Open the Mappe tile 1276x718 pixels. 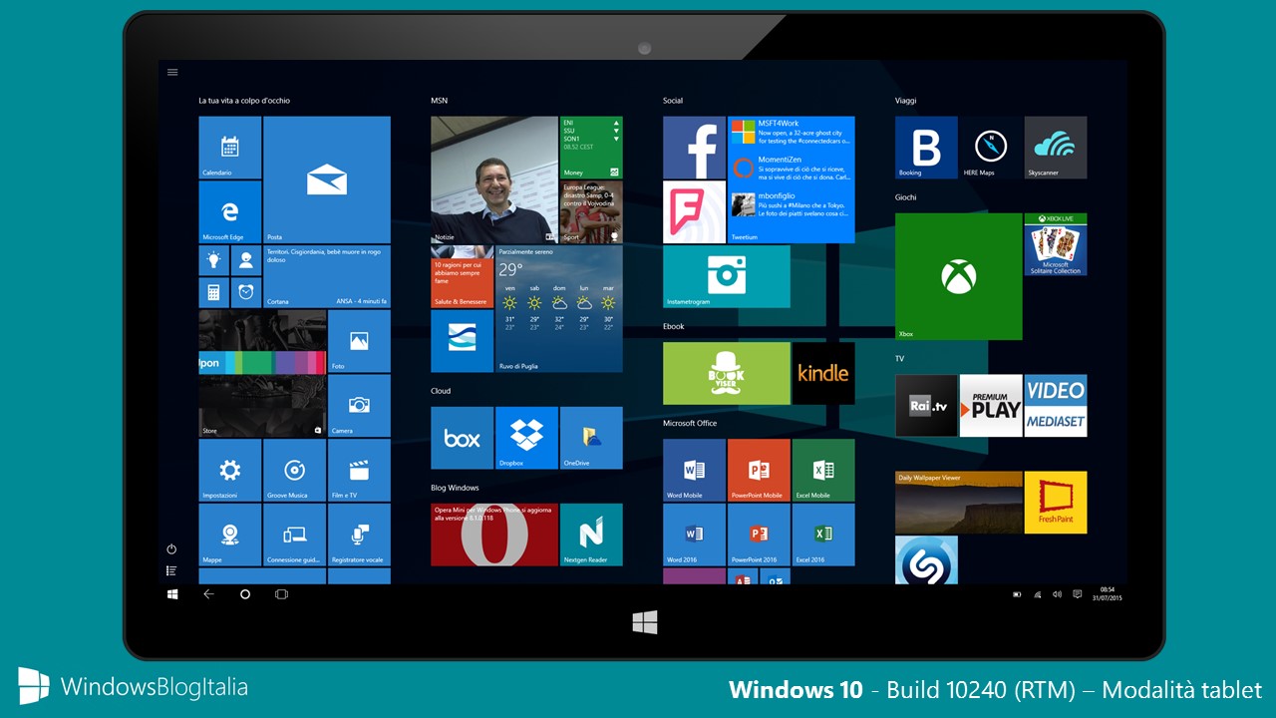(230, 535)
